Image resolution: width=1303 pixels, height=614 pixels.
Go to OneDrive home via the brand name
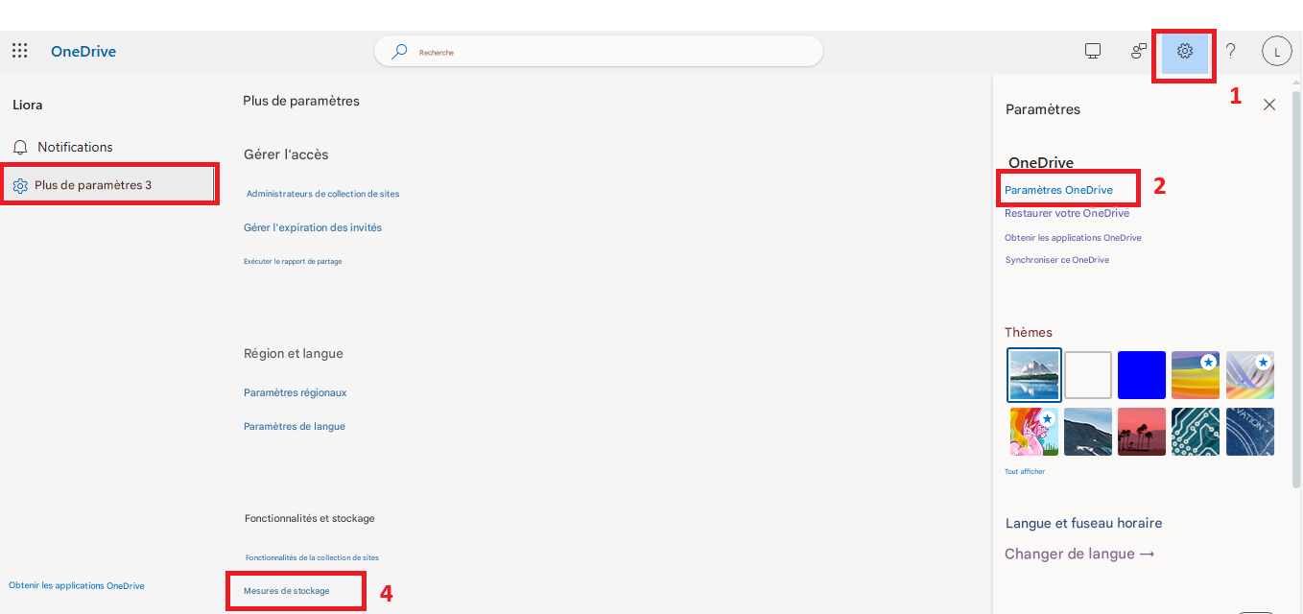pyautogui.click(x=83, y=52)
